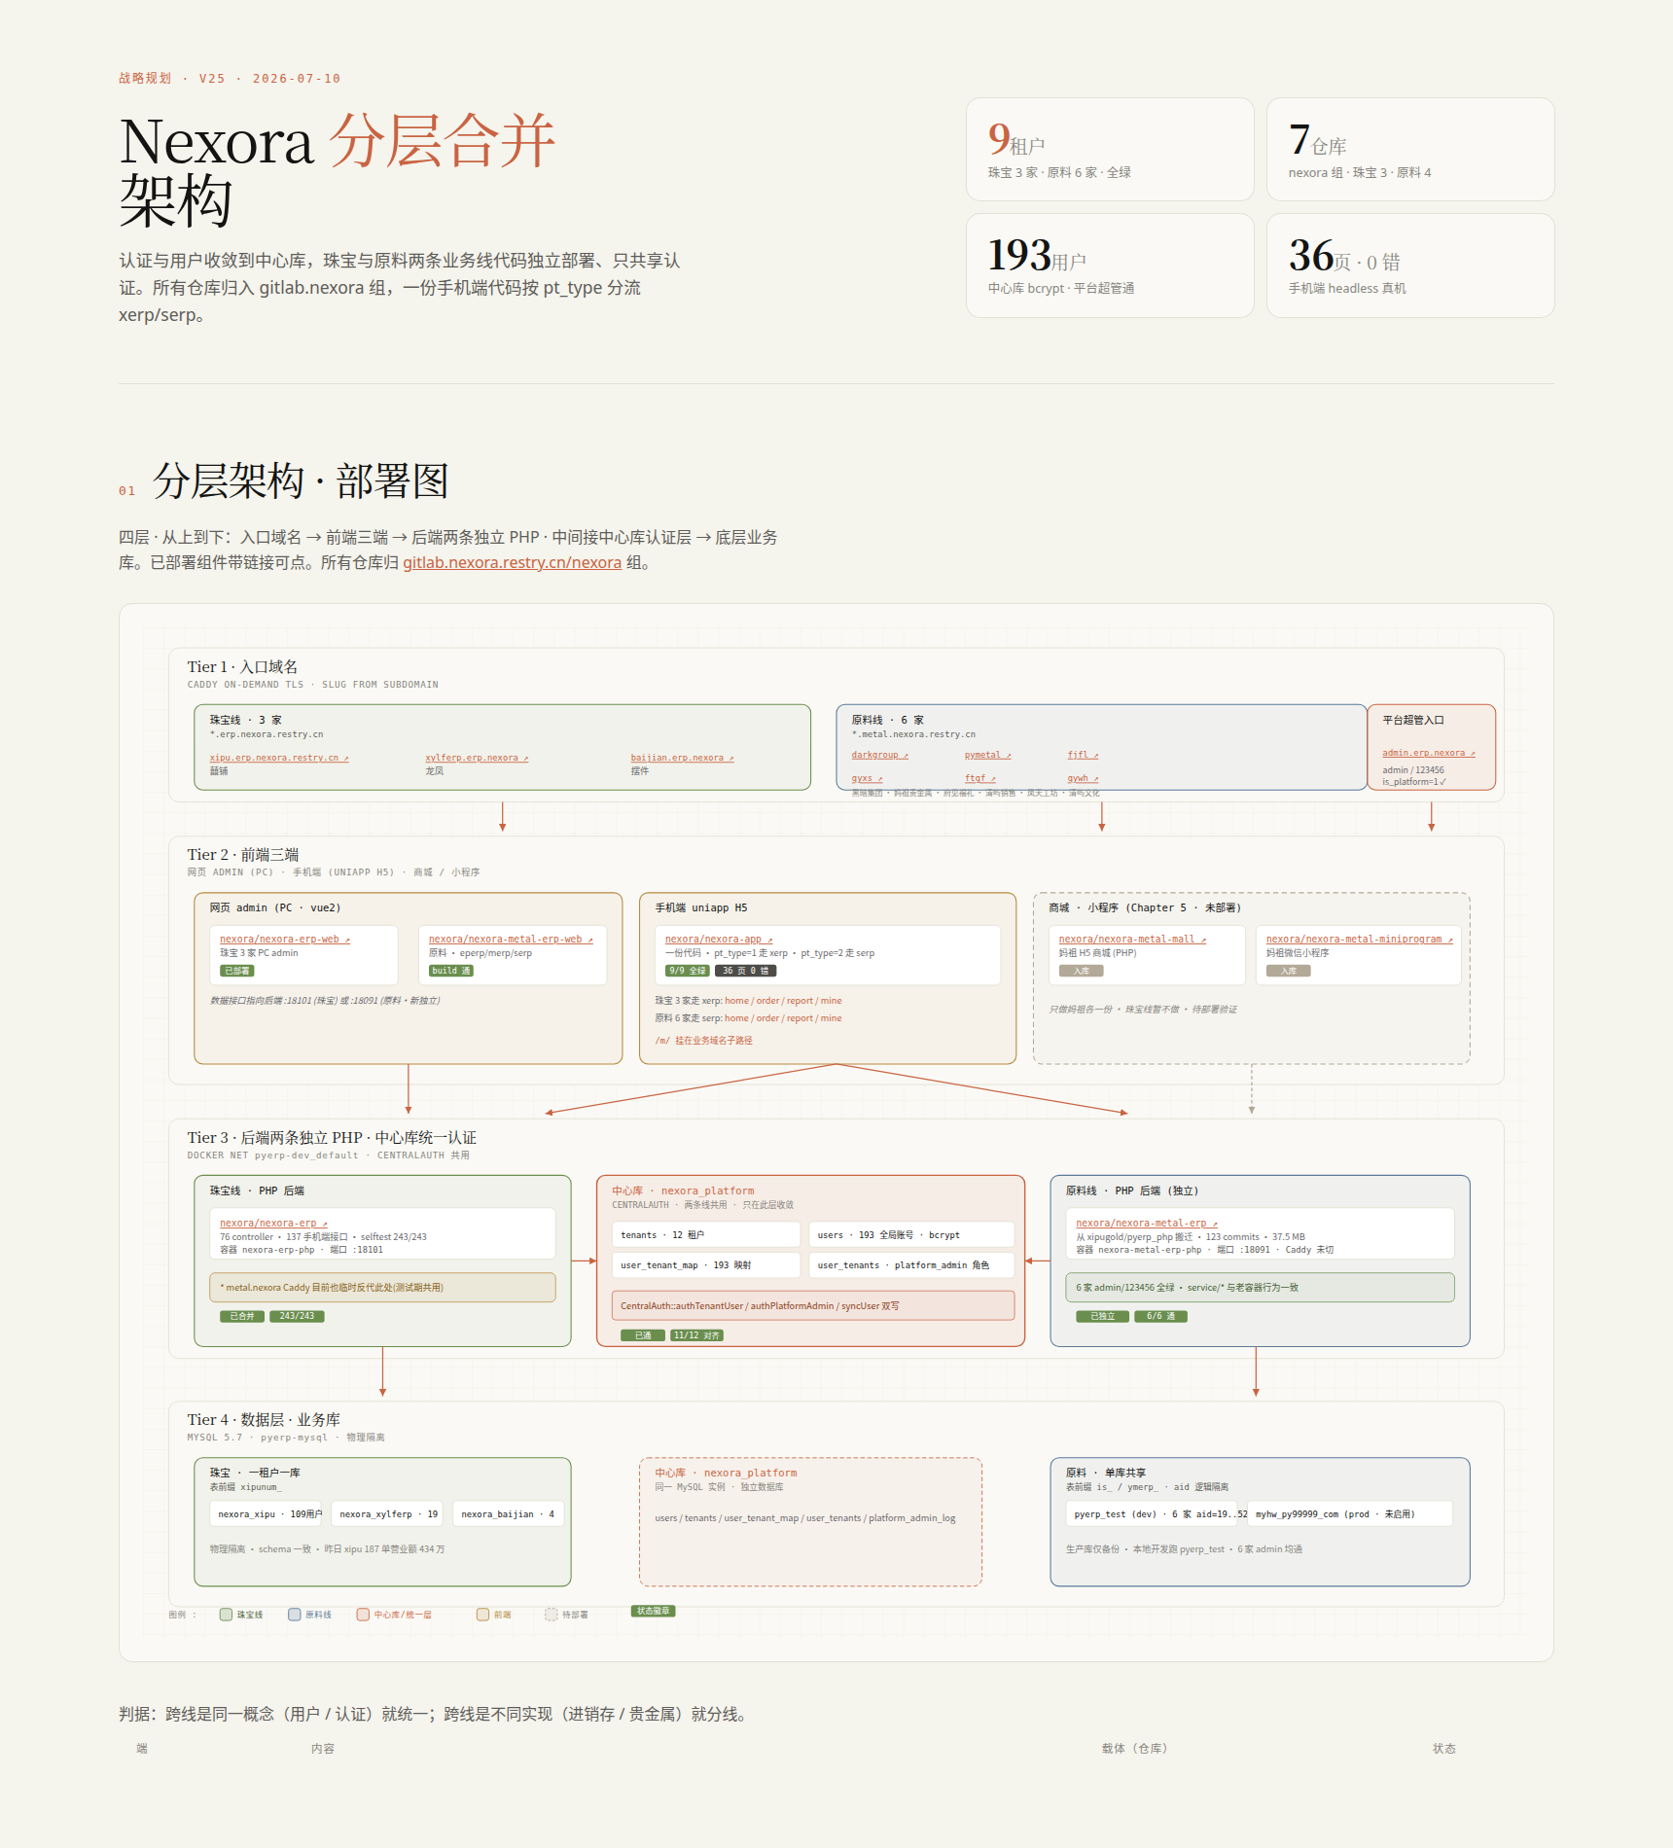Click the 'Tier 4 · 数据层 · 业务库' heading

(264, 1420)
